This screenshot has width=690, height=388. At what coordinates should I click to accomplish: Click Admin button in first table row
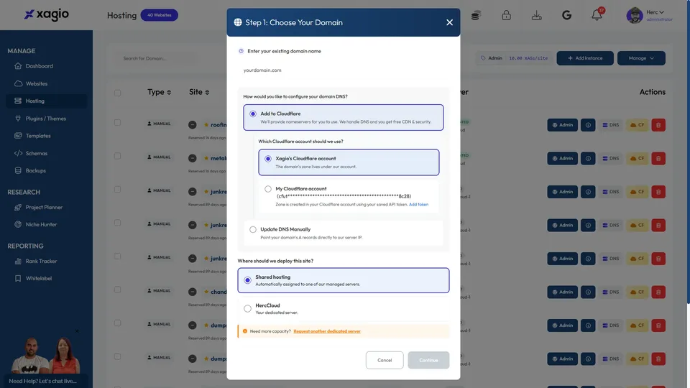pyautogui.click(x=562, y=125)
